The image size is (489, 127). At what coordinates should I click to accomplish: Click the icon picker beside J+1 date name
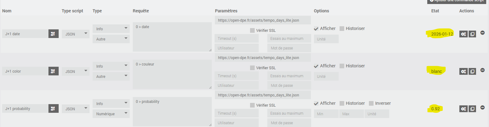click(53, 34)
